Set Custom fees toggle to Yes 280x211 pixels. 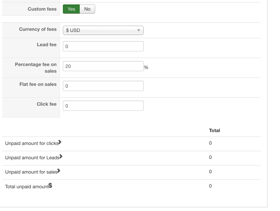click(x=71, y=9)
